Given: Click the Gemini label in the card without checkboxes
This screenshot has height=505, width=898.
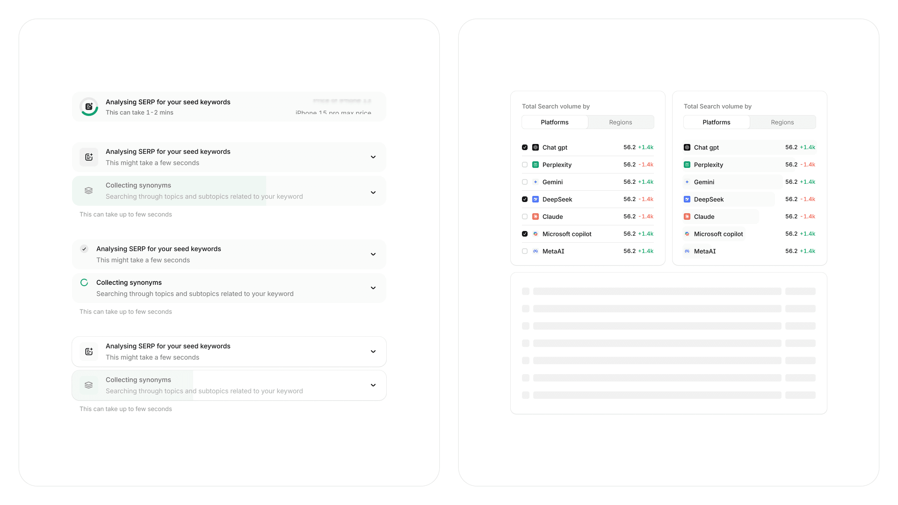Looking at the screenshot, I should click(x=704, y=182).
